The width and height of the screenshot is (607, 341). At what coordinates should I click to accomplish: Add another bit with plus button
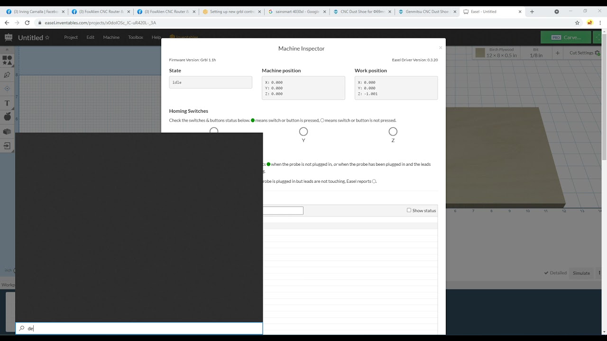tap(558, 53)
